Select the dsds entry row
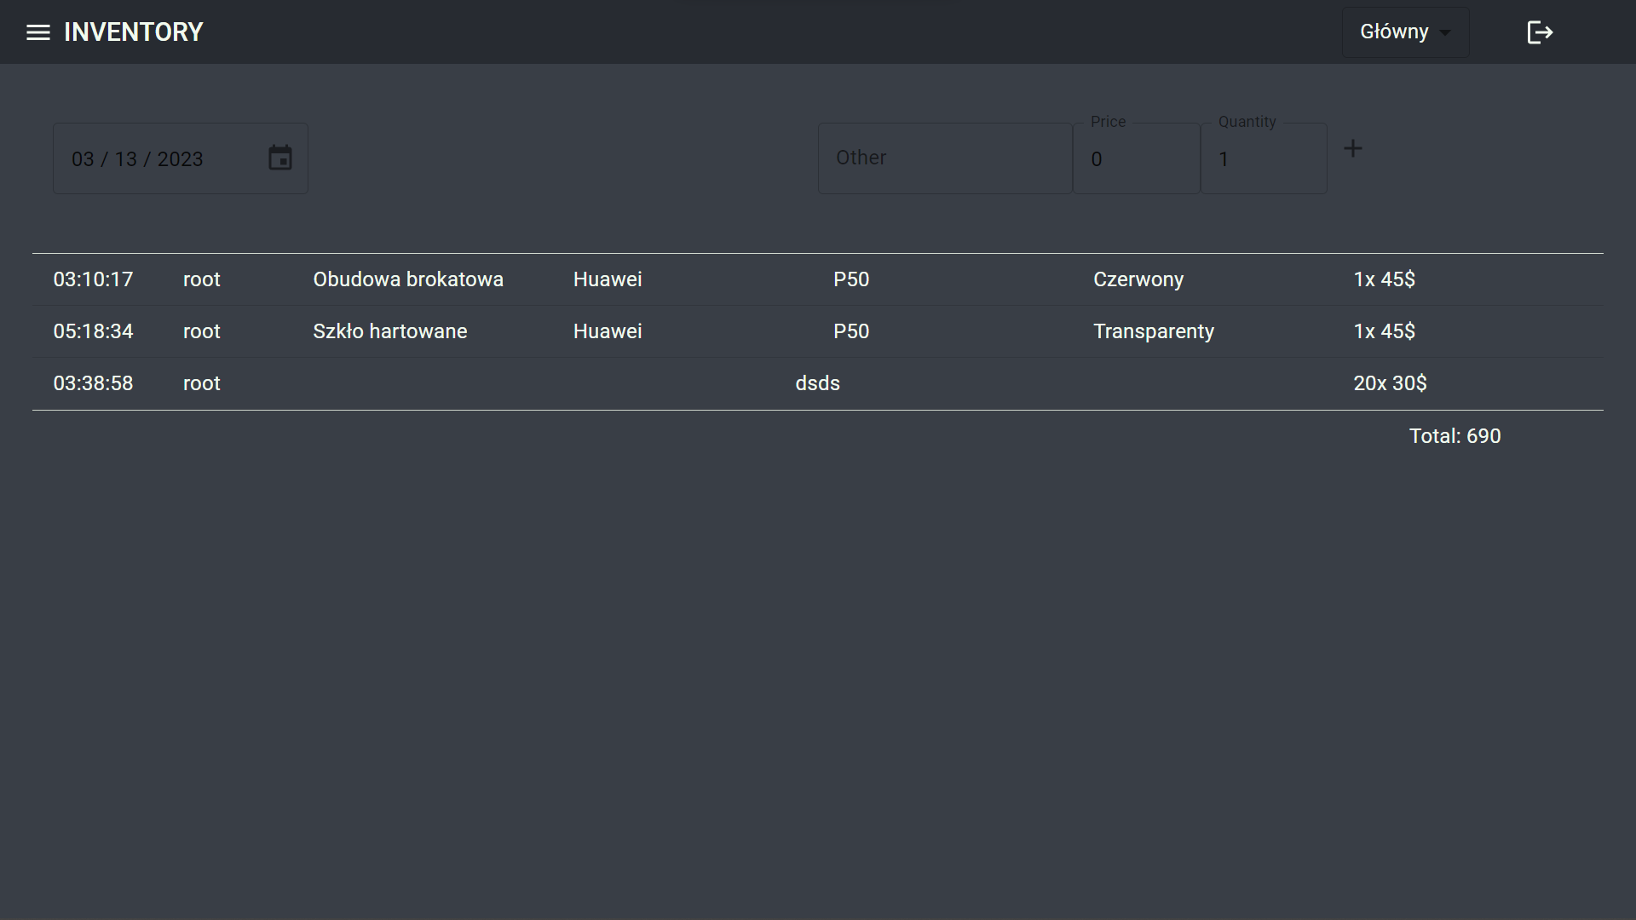The width and height of the screenshot is (1636, 920). pos(817,383)
